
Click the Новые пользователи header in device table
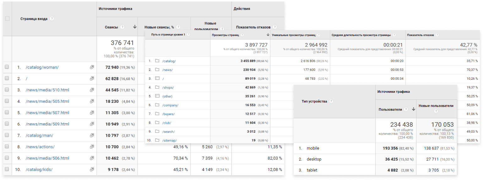[436, 106]
